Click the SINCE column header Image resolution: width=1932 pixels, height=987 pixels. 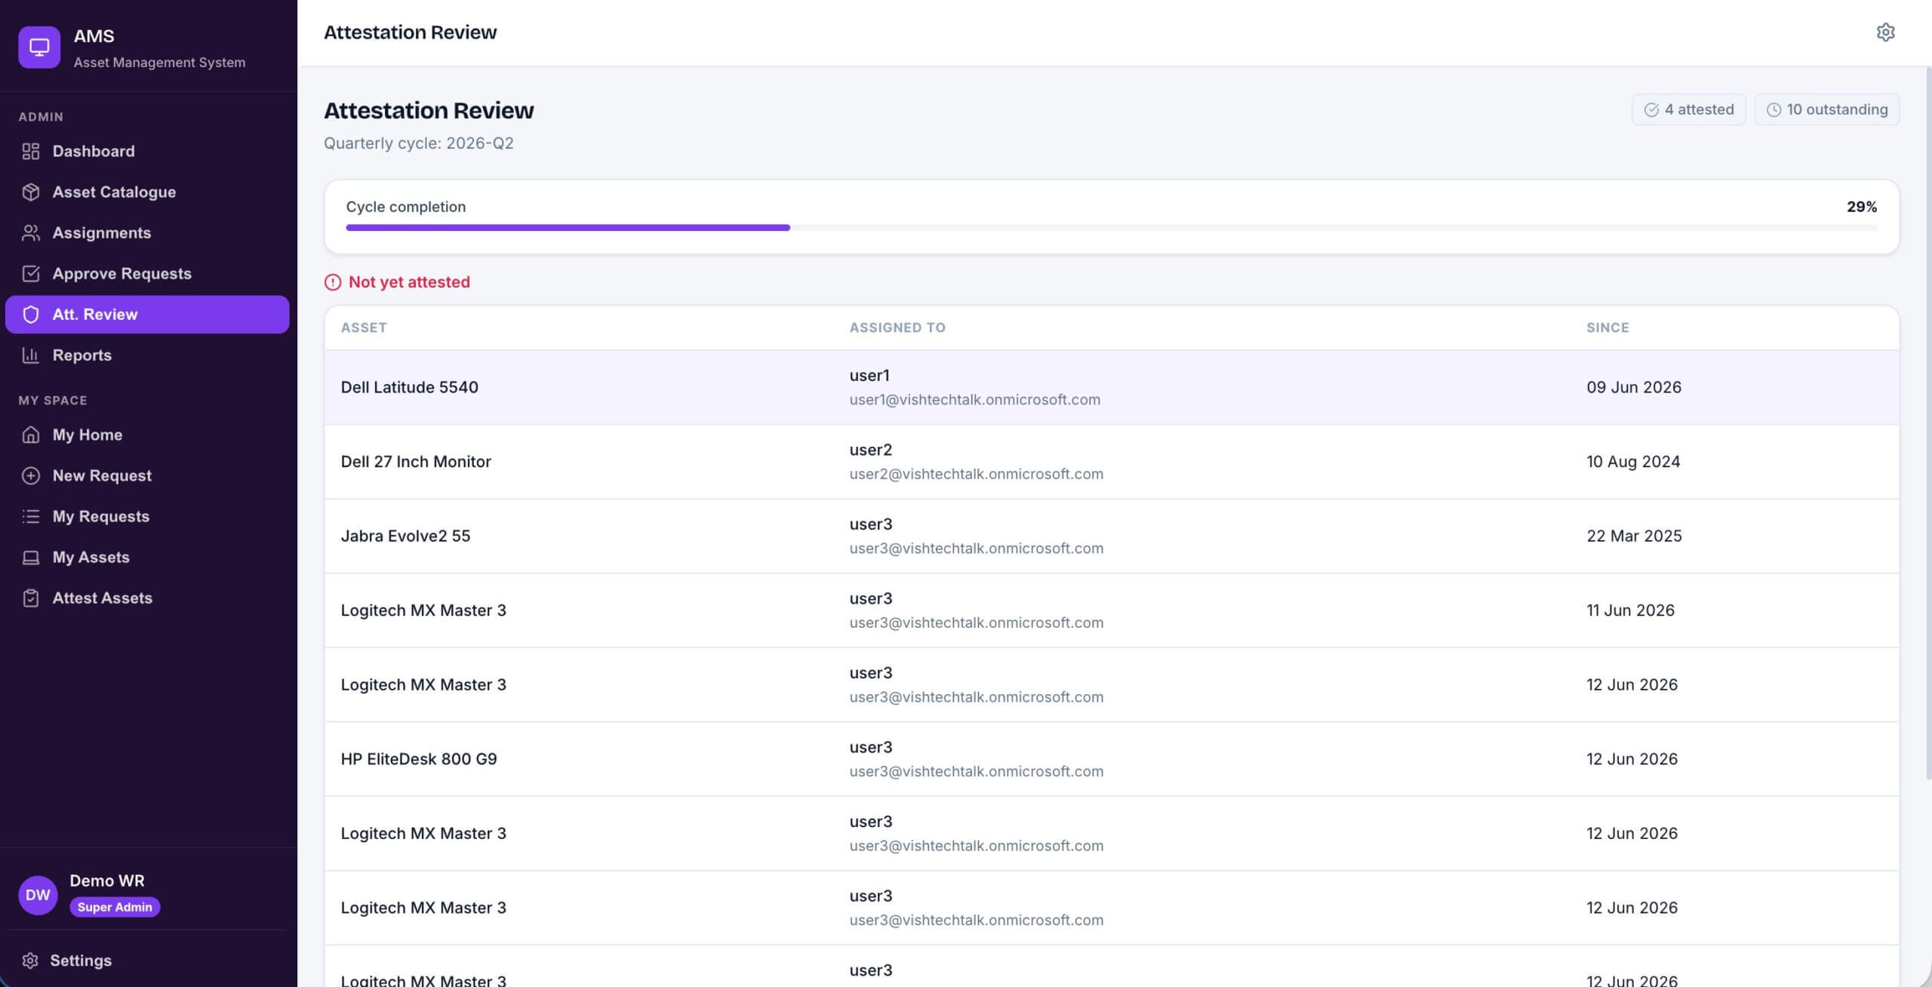pos(1607,327)
